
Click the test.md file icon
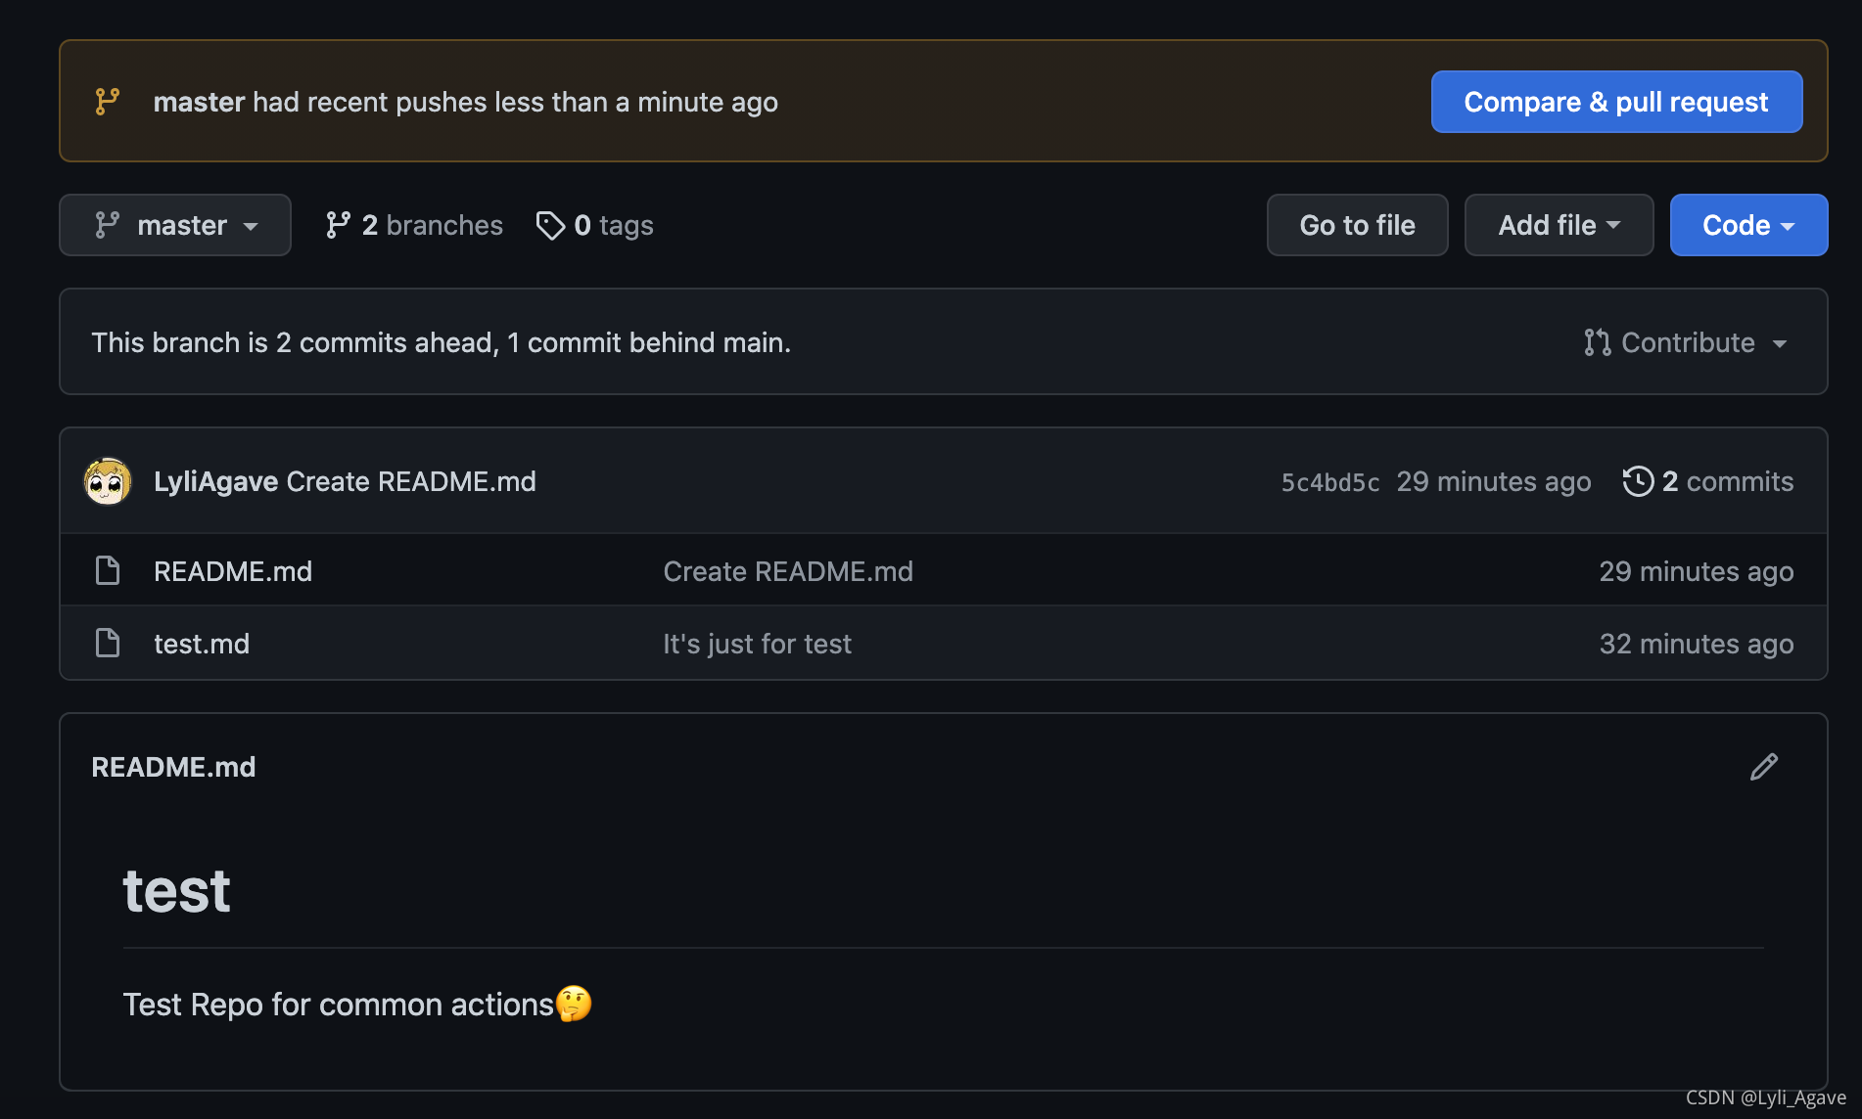108,643
